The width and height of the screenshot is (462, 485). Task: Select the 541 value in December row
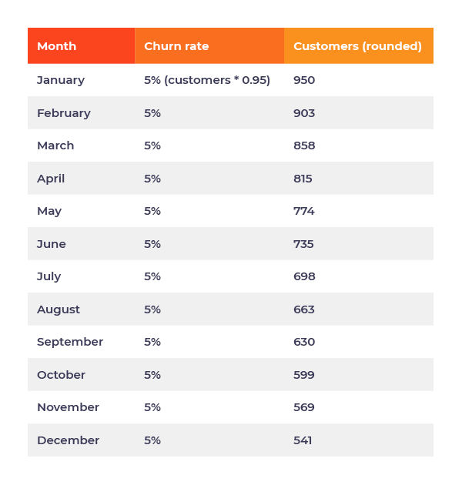coord(303,440)
